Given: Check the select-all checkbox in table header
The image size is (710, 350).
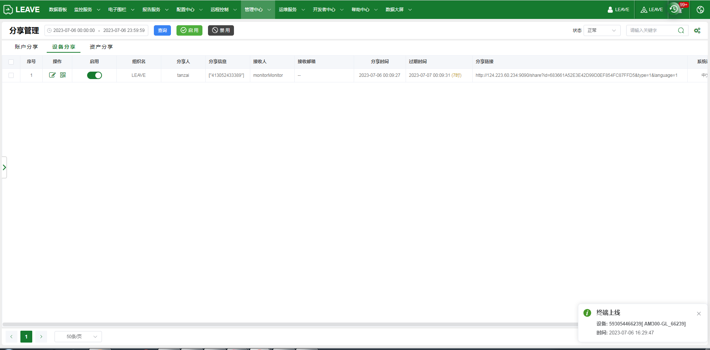Looking at the screenshot, I should [11, 62].
